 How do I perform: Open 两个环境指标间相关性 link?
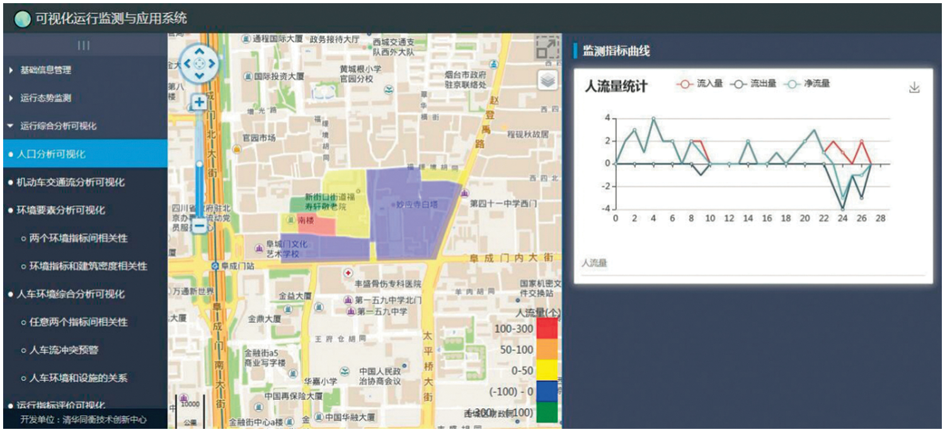click(x=78, y=238)
